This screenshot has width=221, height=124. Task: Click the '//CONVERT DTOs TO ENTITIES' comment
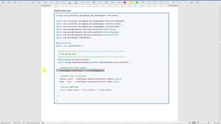point(73,76)
